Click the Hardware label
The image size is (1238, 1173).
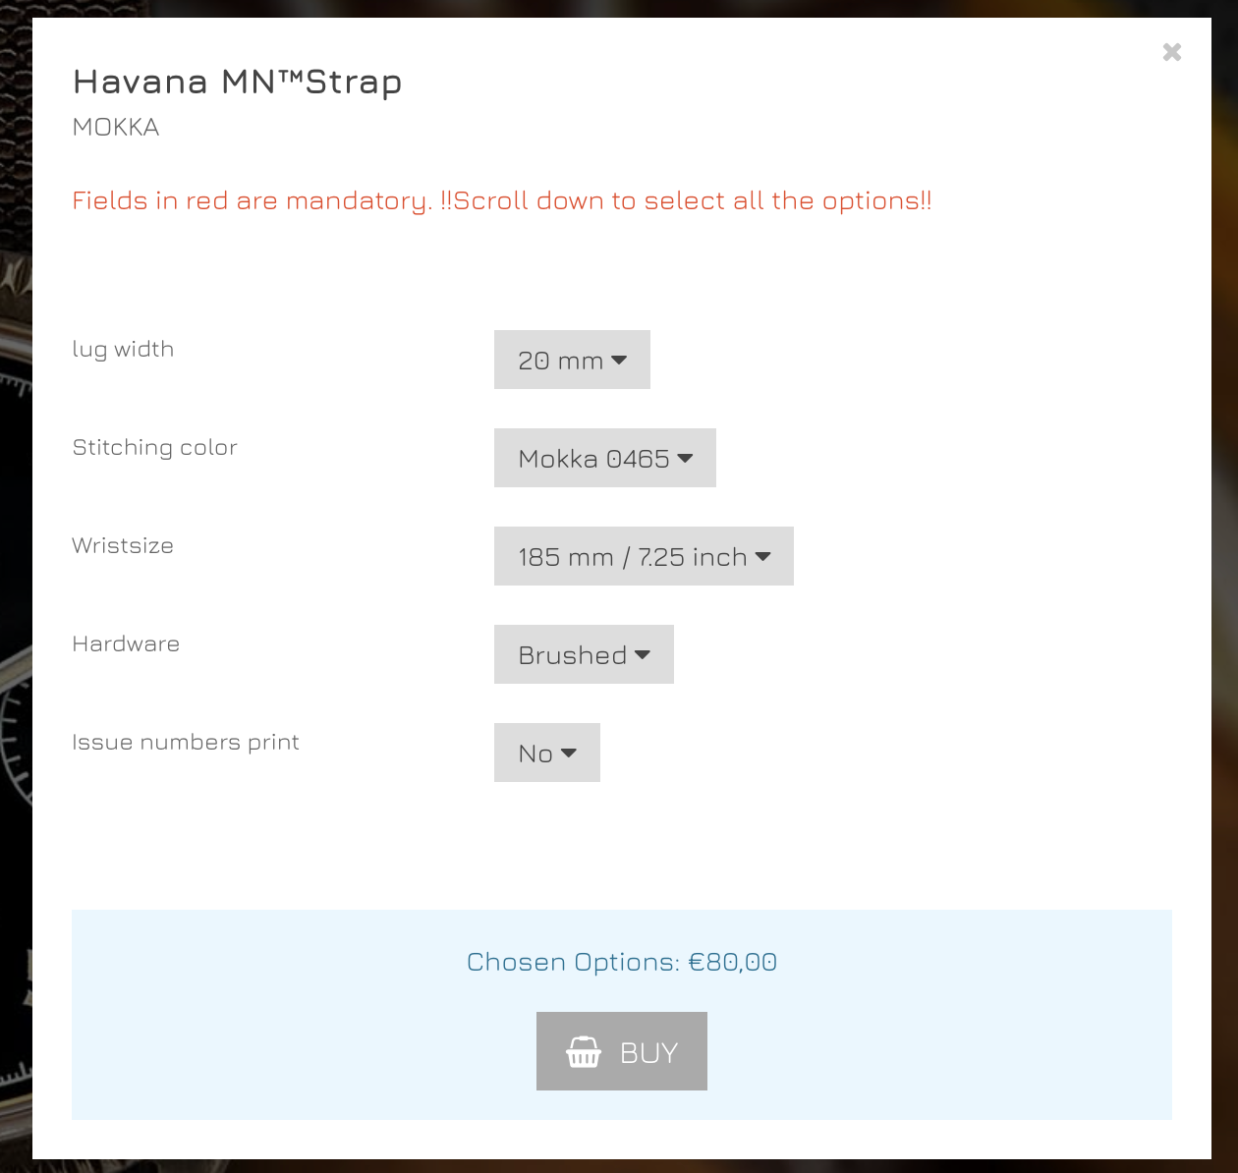[x=126, y=644]
